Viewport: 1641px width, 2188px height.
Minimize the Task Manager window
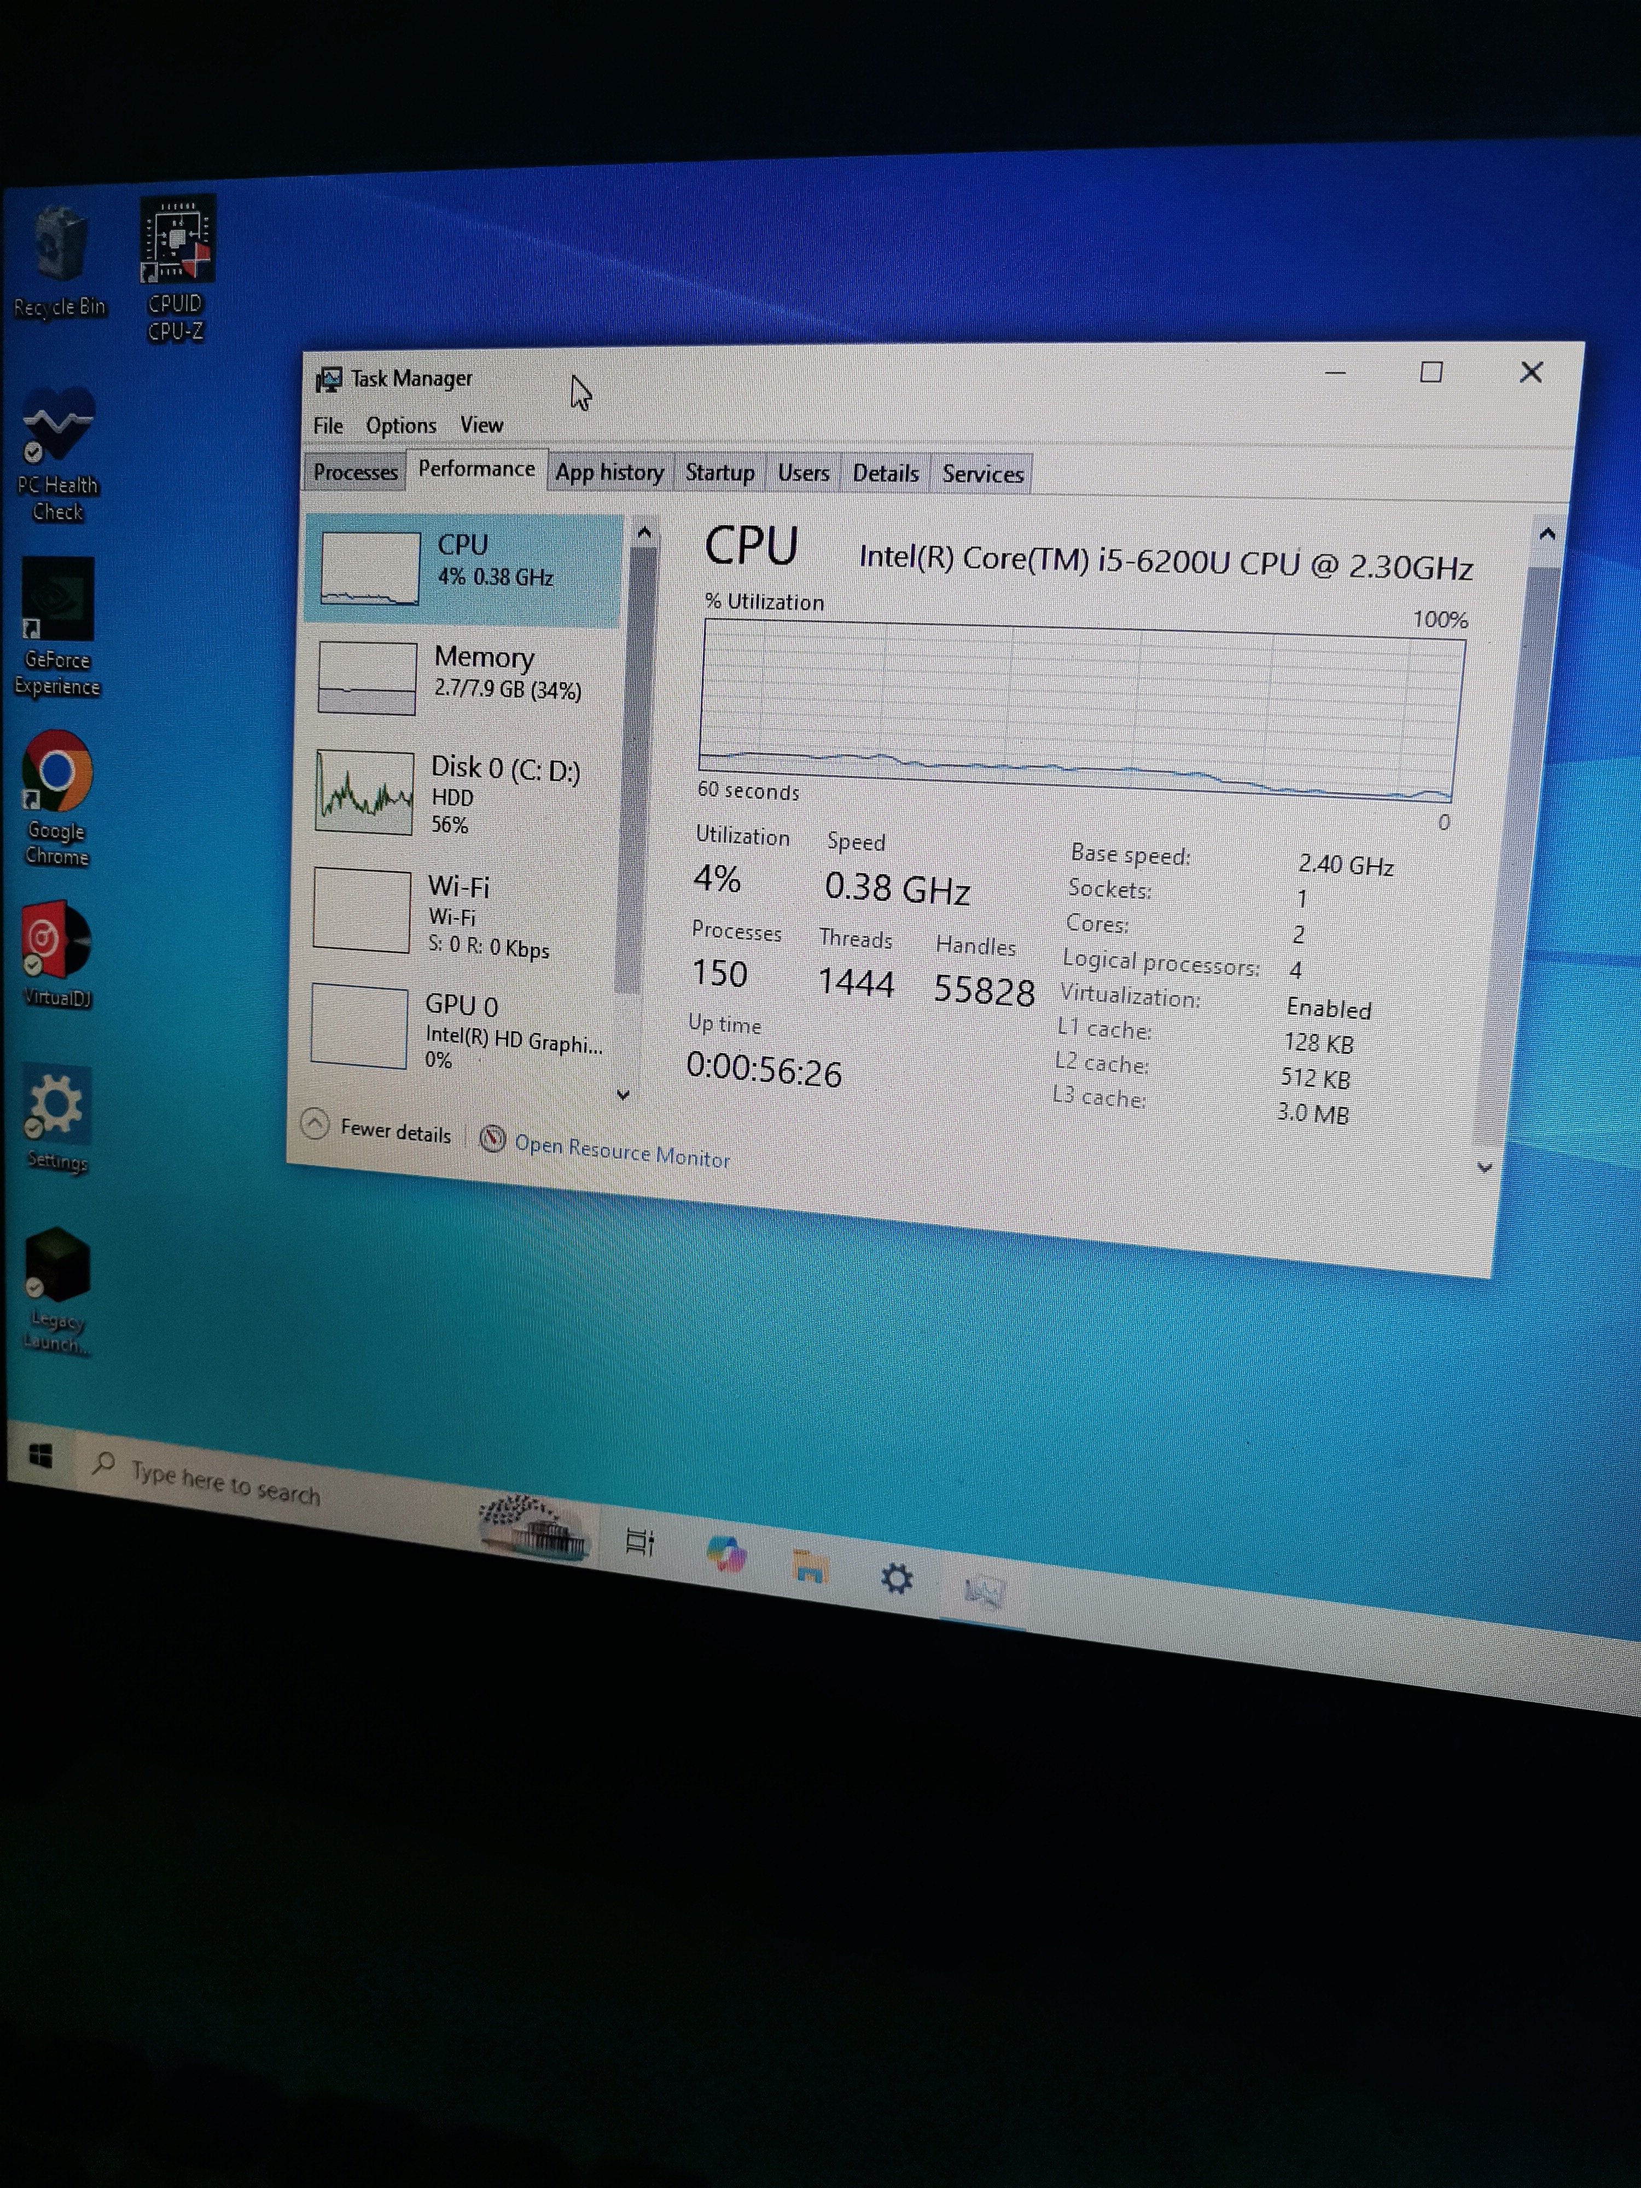[1335, 373]
